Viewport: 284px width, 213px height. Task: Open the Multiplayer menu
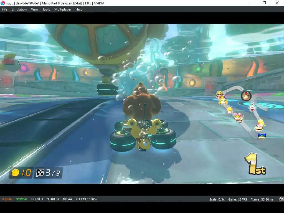[x=63, y=9]
